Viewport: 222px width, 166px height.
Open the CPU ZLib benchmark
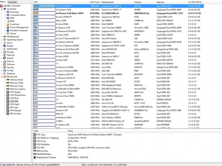click(14, 98)
